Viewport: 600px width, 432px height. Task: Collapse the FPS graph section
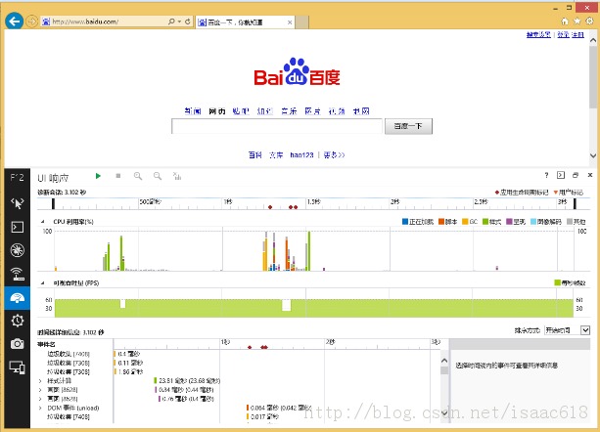pos(42,283)
